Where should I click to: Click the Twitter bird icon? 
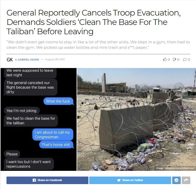coord(119,180)
